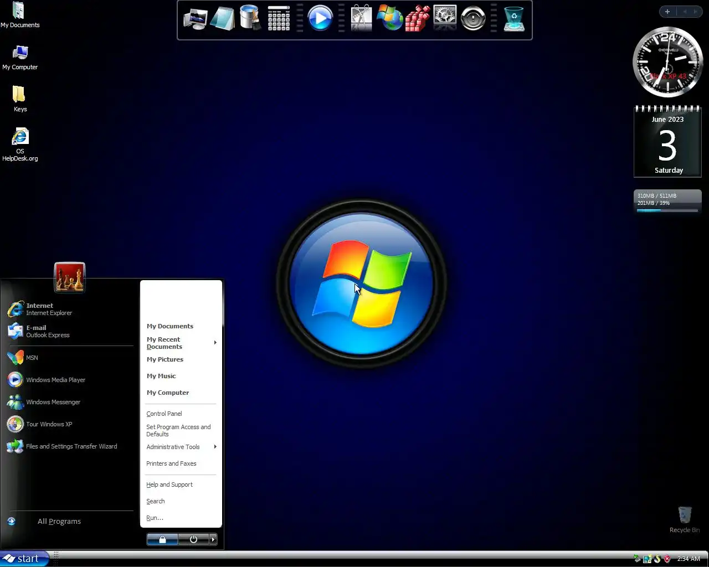This screenshot has height=567, width=709.
Task: Open the My Documents desktop icon
Action: coord(20,15)
